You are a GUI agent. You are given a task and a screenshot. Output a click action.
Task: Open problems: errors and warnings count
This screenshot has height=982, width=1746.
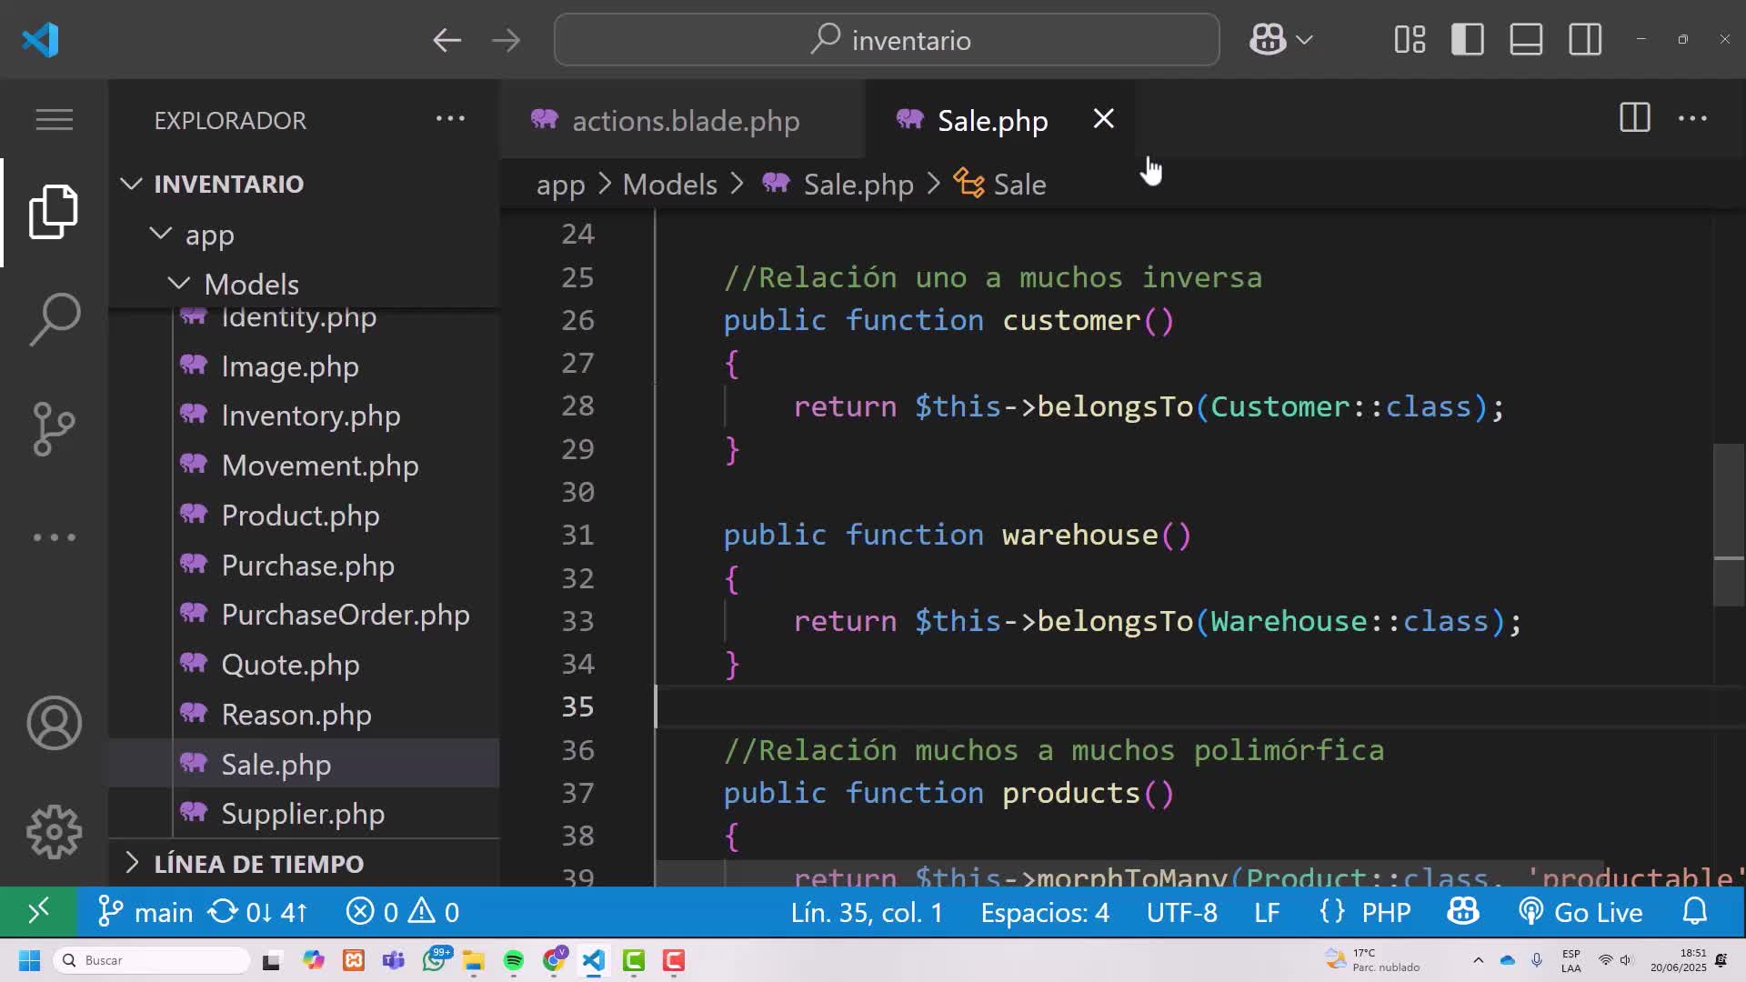(x=403, y=912)
